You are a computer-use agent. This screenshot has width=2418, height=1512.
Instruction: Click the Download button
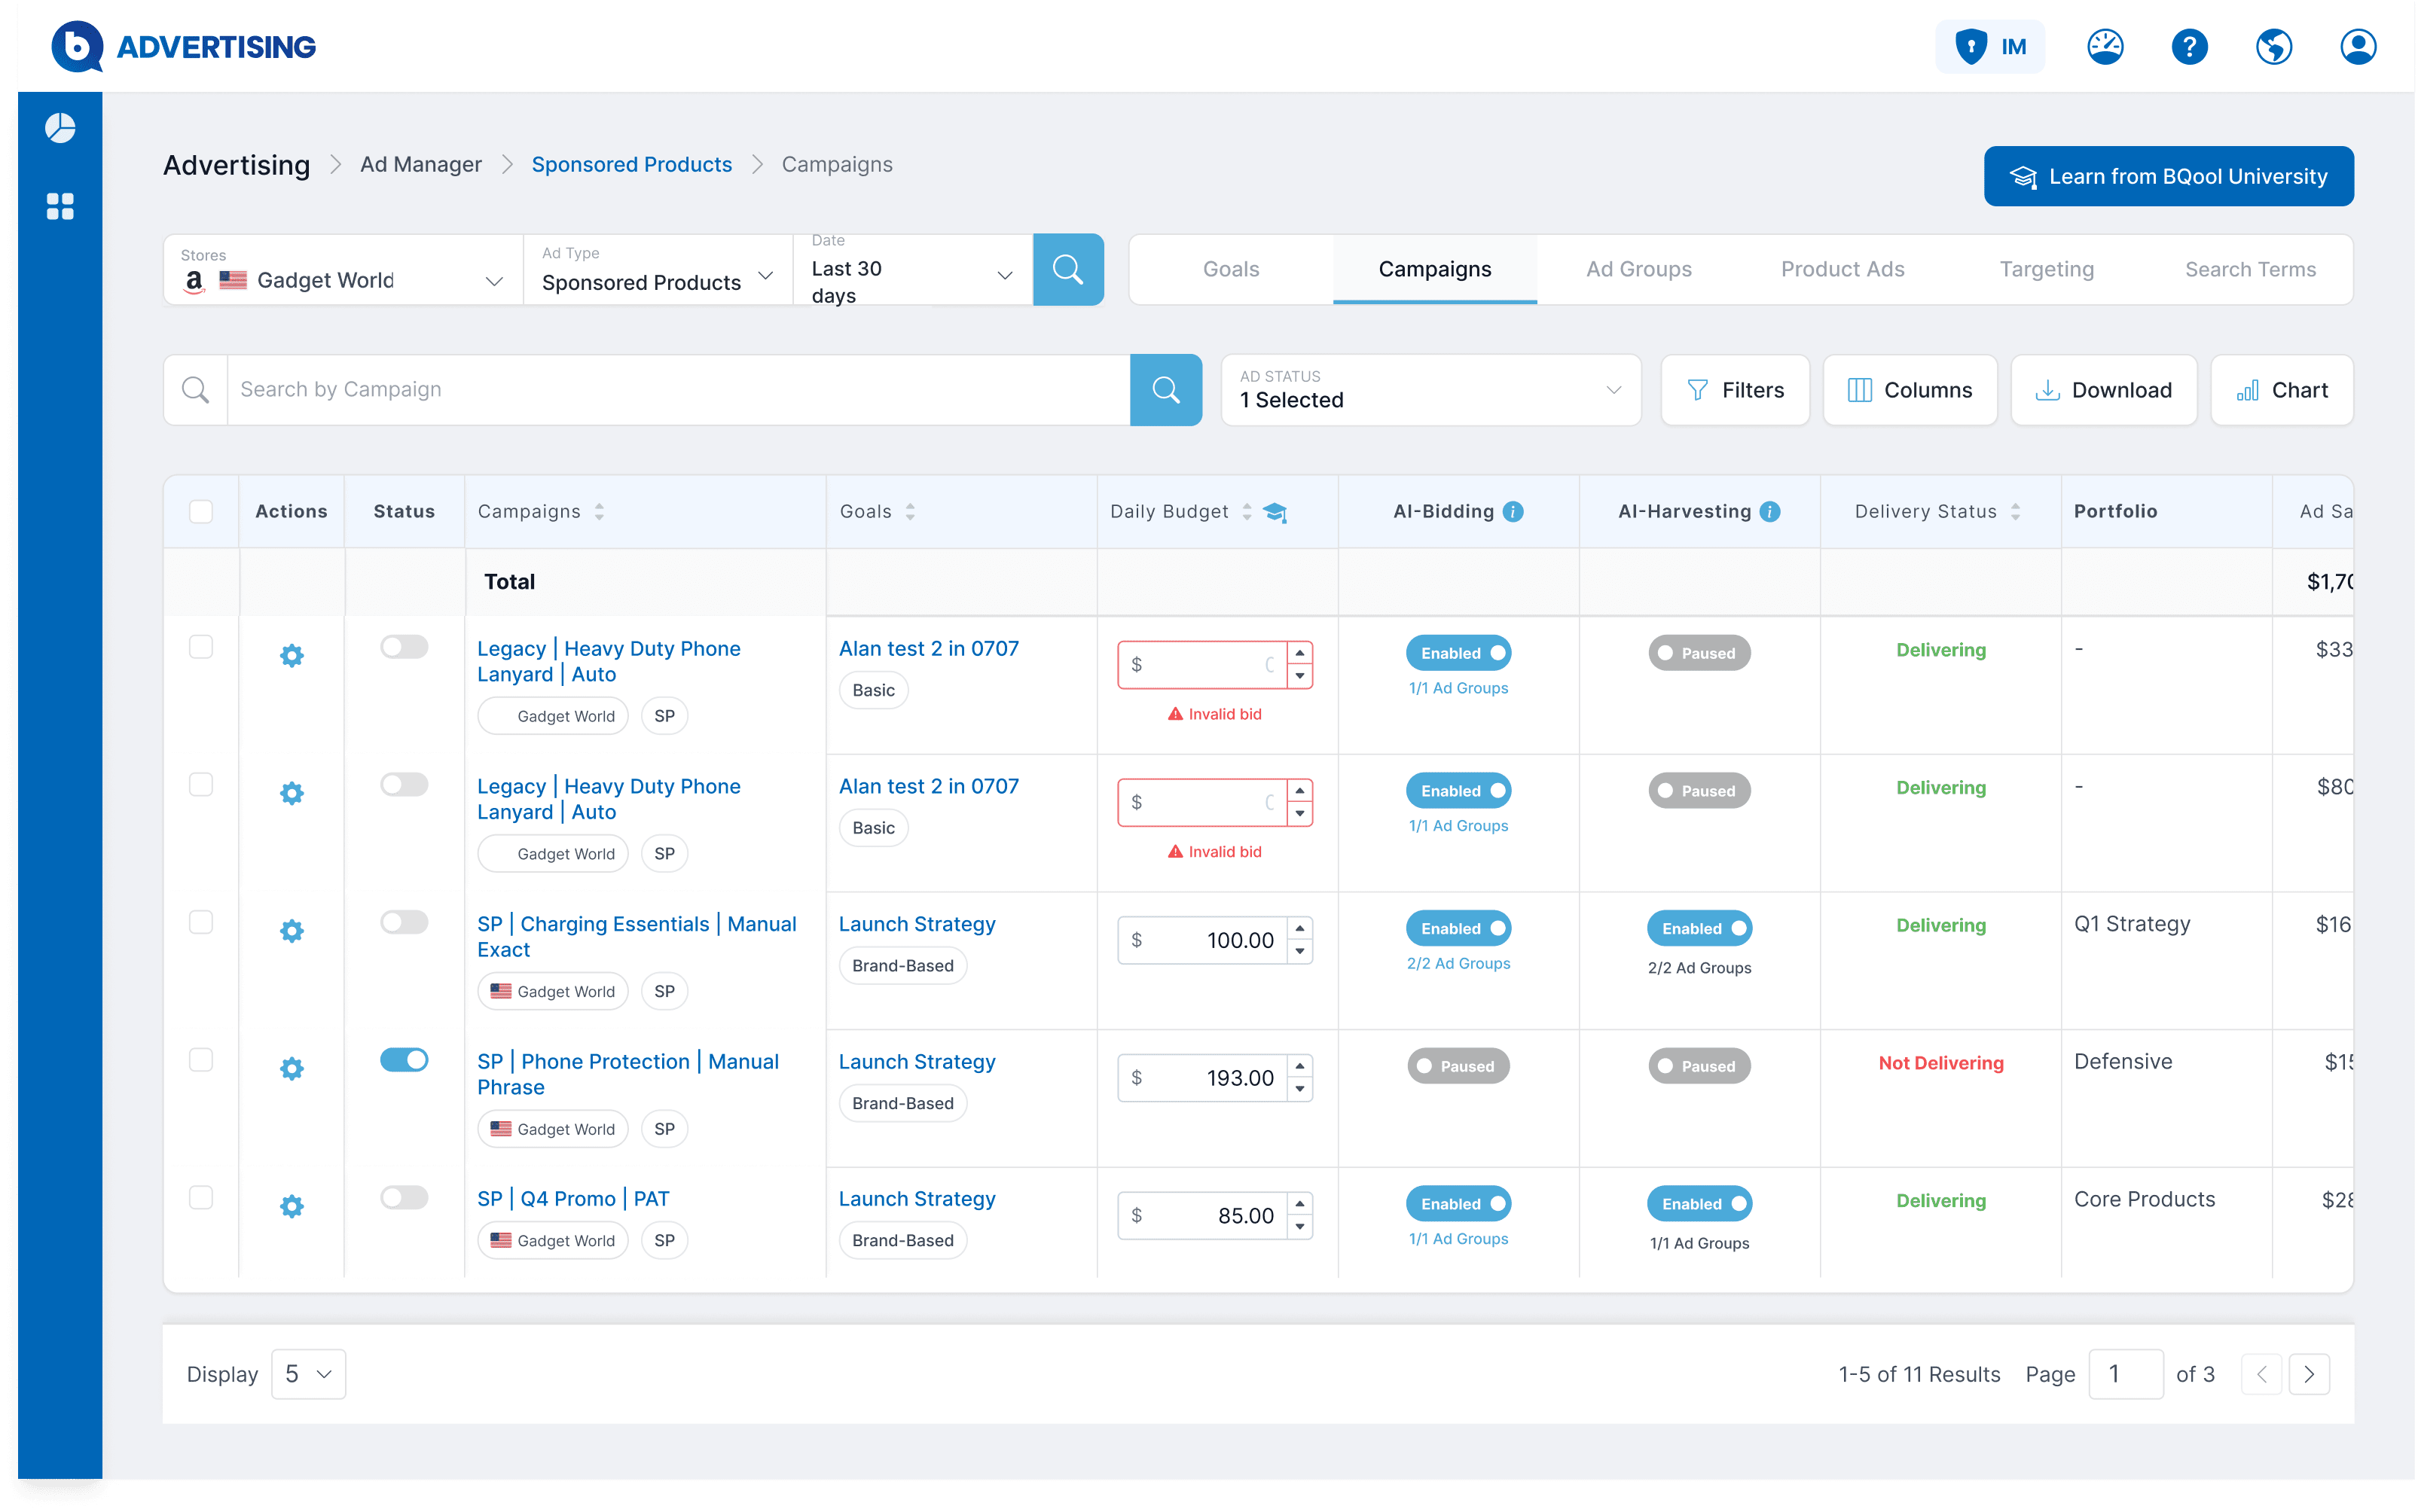pos(2103,389)
